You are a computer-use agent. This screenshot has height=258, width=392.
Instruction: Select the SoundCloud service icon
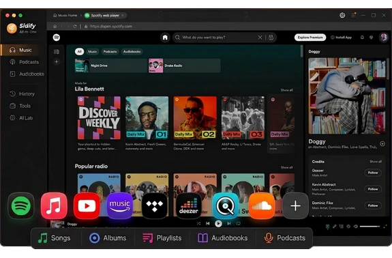pos(262,205)
